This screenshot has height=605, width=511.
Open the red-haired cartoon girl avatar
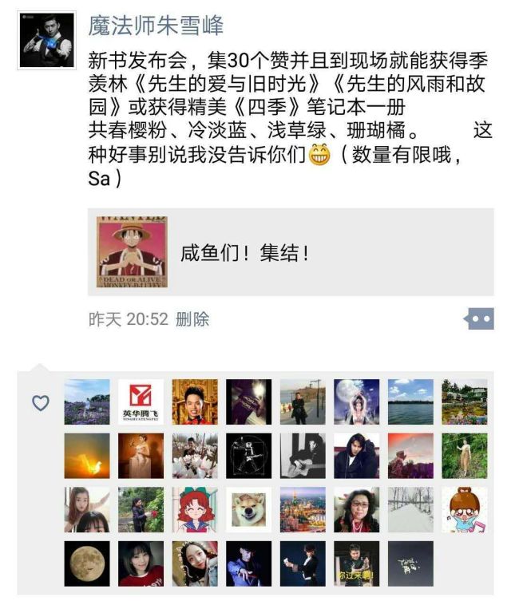coord(195,510)
